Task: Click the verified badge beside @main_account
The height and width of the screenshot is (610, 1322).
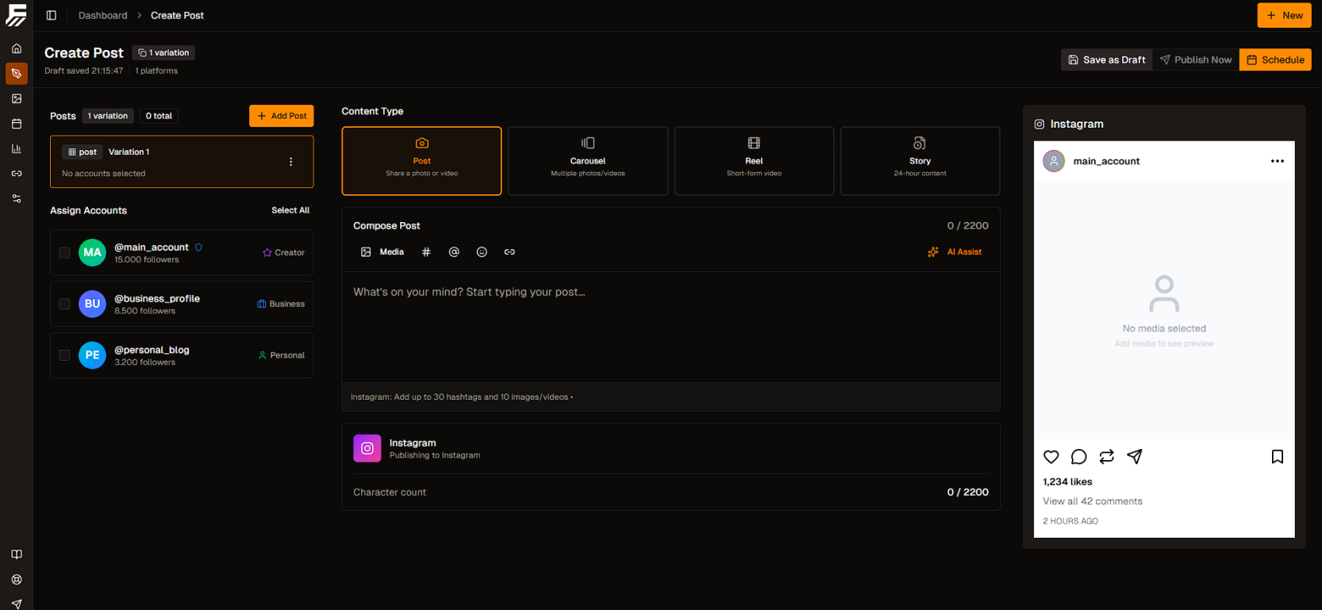Action: tap(198, 247)
